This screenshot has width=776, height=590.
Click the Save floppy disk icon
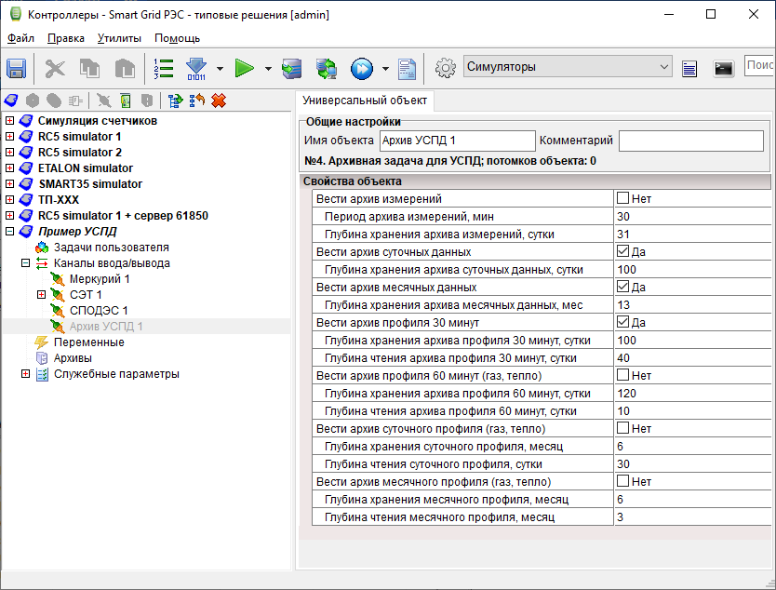16,68
